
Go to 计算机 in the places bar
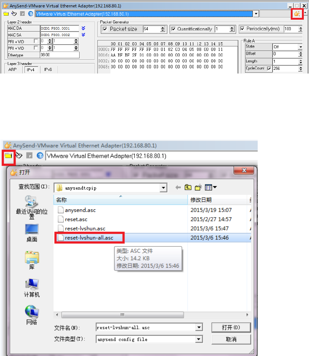(x=32, y=288)
